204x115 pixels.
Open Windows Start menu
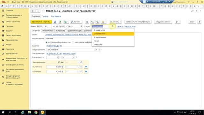click(3, 112)
